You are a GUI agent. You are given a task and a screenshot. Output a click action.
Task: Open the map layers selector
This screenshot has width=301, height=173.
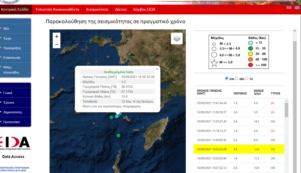point(177,39)
